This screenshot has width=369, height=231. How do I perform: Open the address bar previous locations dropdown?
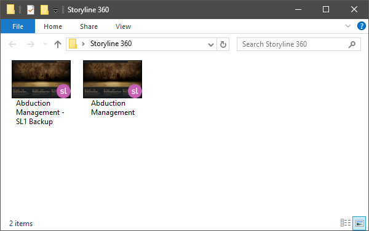point(211,44)
